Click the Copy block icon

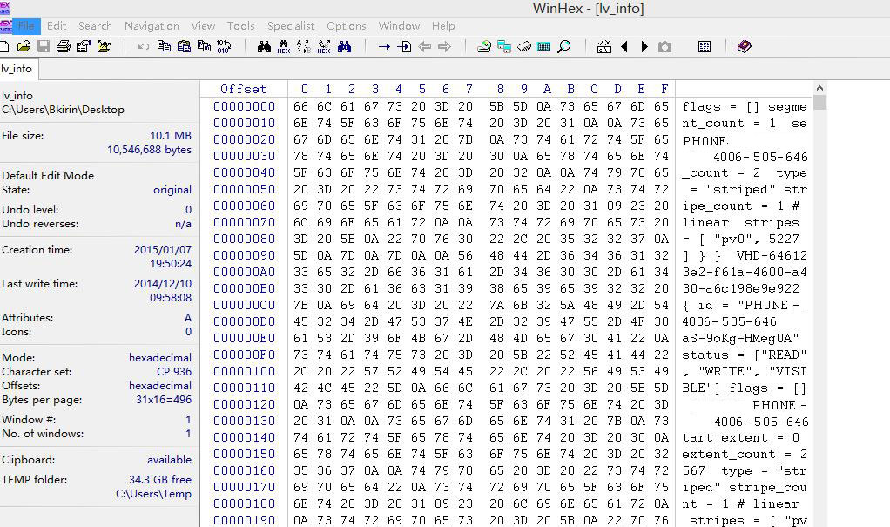(164, 46)
